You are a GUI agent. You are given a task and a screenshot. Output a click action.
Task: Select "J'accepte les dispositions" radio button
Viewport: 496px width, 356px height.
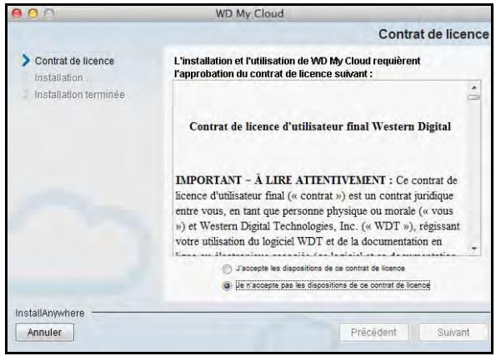point(227,269)
